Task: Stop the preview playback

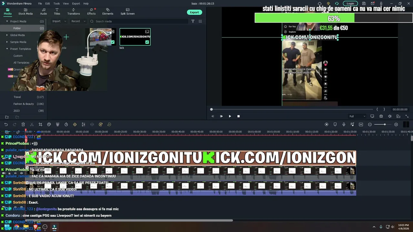Action: pyautogui.click(x=238, y=116)
